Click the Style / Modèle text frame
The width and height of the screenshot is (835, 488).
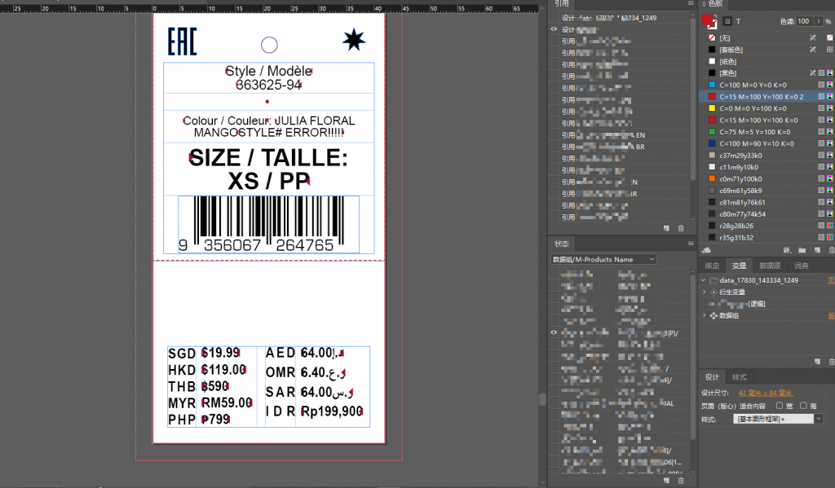(268, 77)
